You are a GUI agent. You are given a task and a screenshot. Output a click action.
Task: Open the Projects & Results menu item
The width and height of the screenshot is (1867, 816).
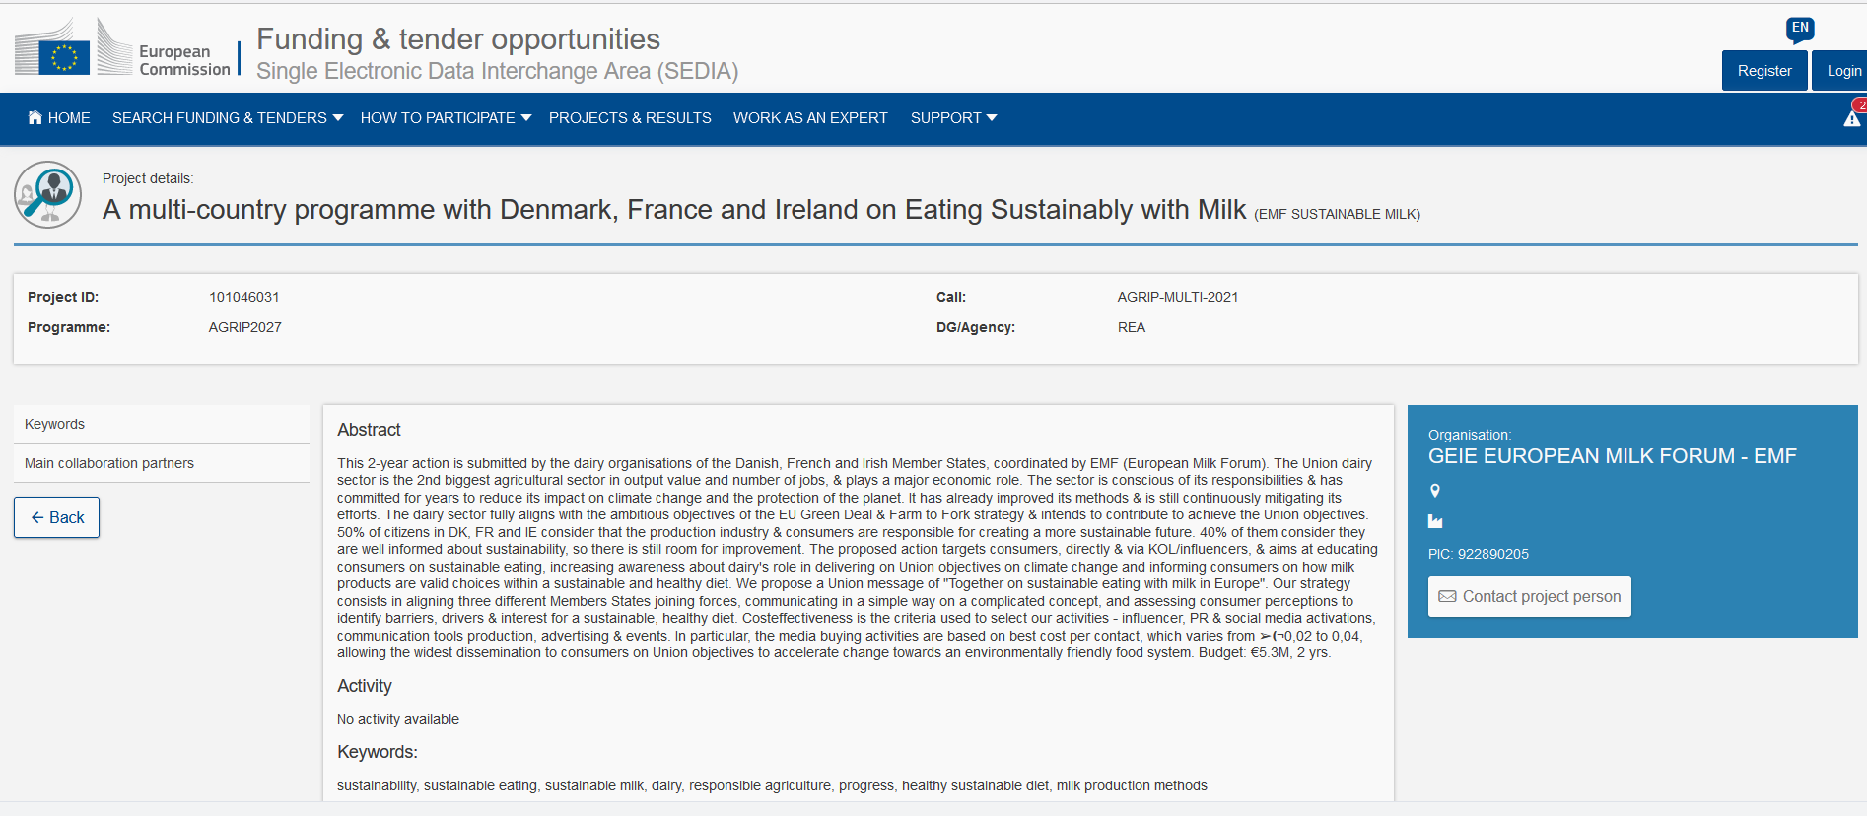630,118
